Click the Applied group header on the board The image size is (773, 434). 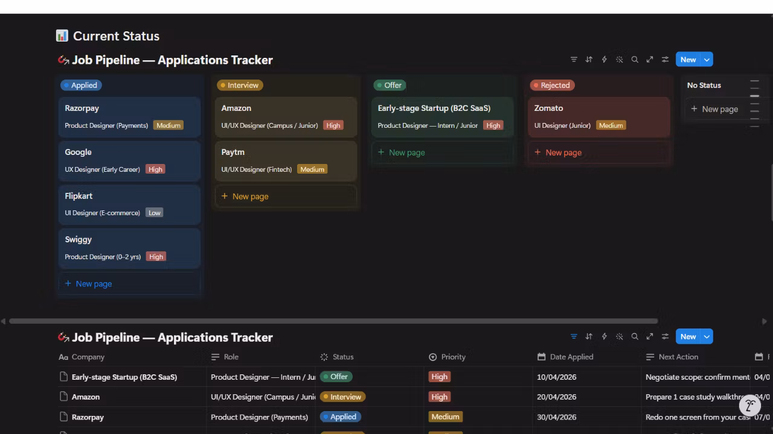pos(81,85)
